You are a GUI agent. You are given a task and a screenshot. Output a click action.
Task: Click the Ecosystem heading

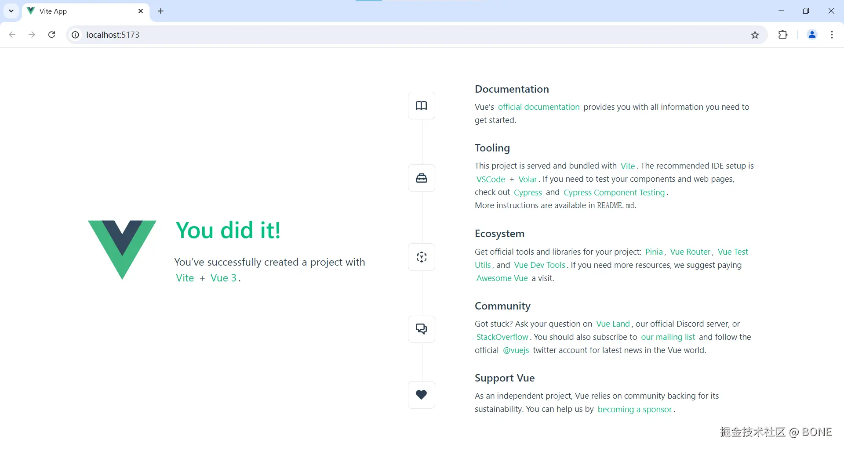pyautogui.click(x=499, y=234)
